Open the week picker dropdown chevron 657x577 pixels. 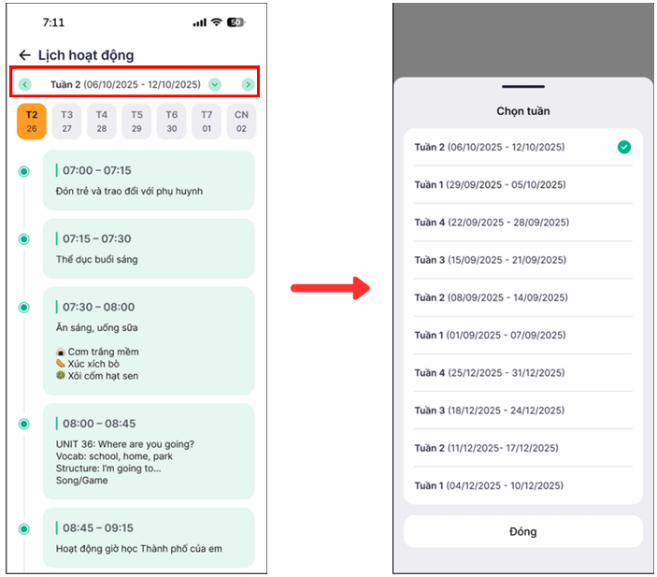pos(215,85)
